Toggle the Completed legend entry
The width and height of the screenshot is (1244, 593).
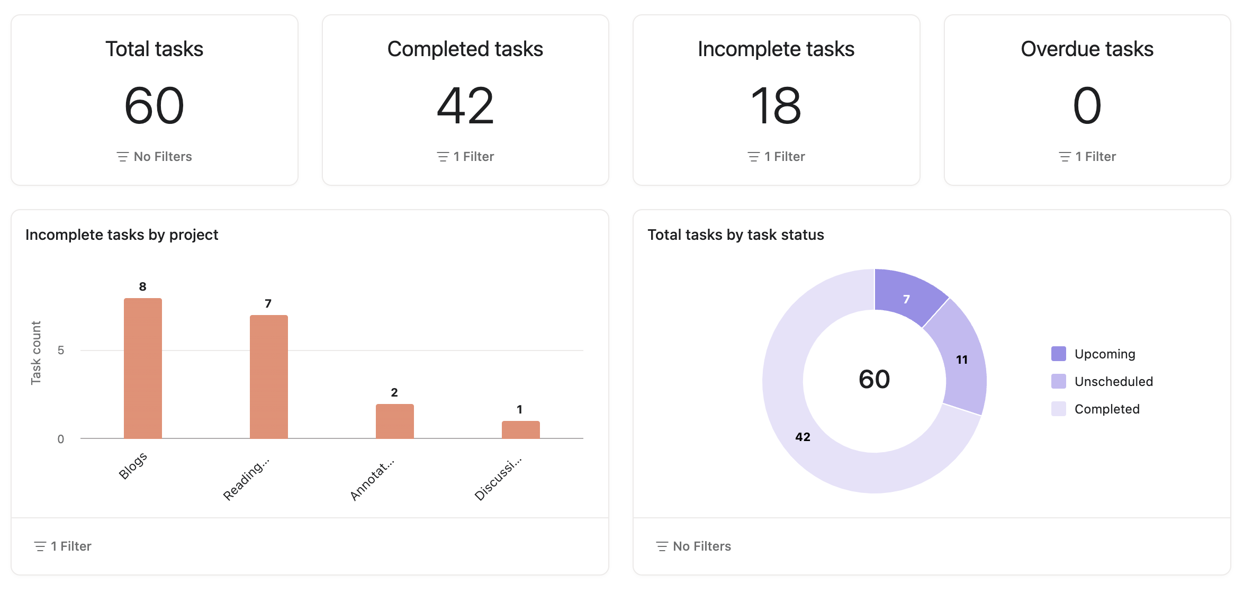click(1106, 409)
